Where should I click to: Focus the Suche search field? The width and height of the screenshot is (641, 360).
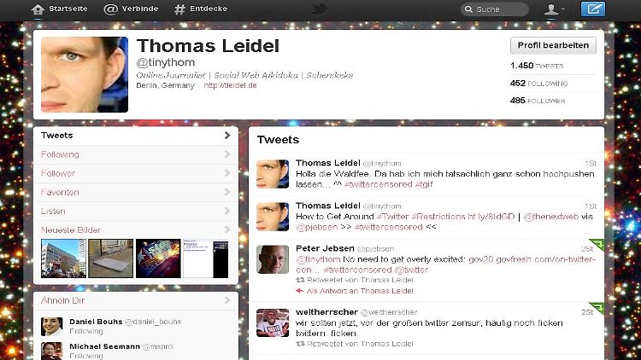tap(495, 9)
